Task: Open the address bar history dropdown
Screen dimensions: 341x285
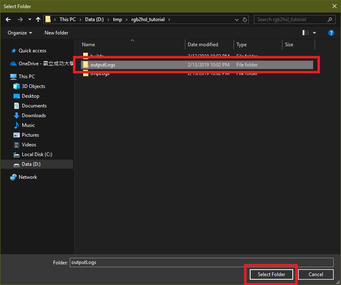Action: click(236, 19)
